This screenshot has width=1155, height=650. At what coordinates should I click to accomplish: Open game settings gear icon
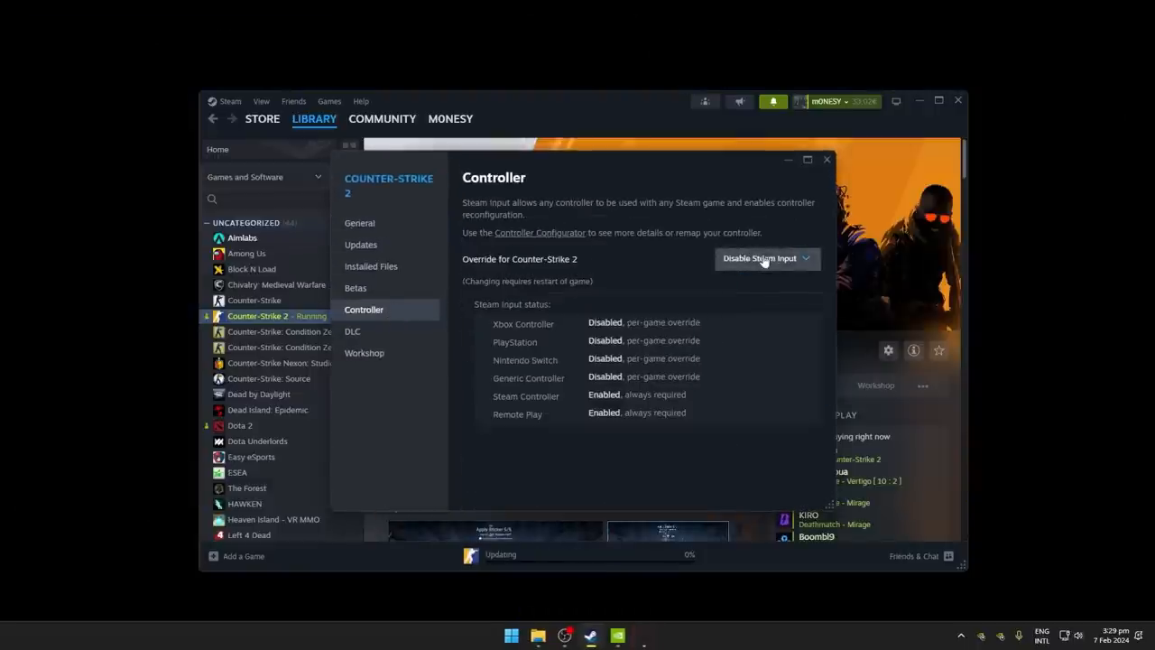pos(888,350)
